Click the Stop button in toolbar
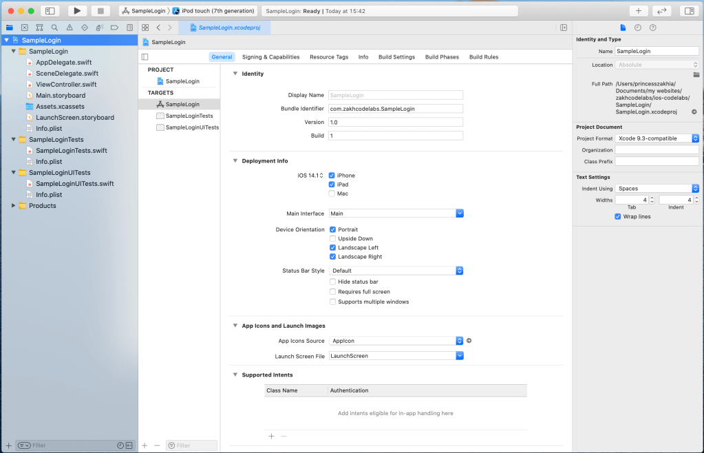 [100, 11]
